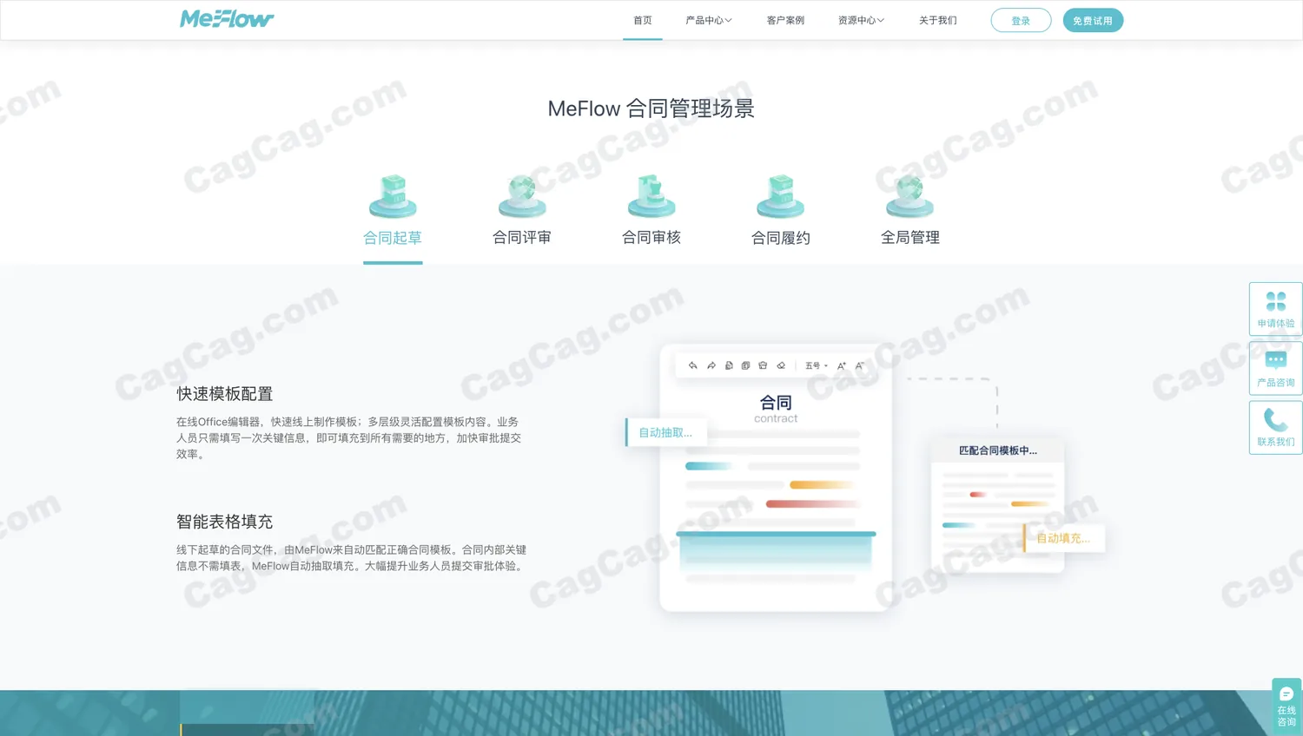
Task: Click the 免费试用 button
Action: [x=1093, y=20]
